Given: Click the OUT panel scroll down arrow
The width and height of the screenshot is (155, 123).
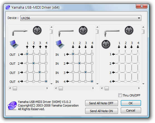Looking at the screenshot, I should pos(51,84).
